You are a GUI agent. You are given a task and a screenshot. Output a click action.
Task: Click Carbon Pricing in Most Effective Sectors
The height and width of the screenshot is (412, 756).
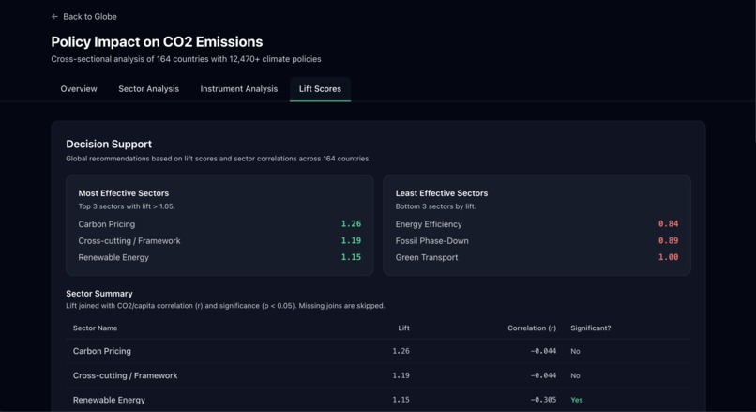107,224
